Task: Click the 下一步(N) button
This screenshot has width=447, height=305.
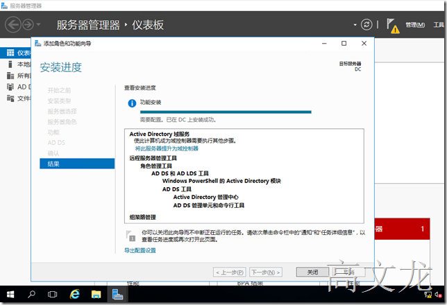Action: [x=266, y=272]
